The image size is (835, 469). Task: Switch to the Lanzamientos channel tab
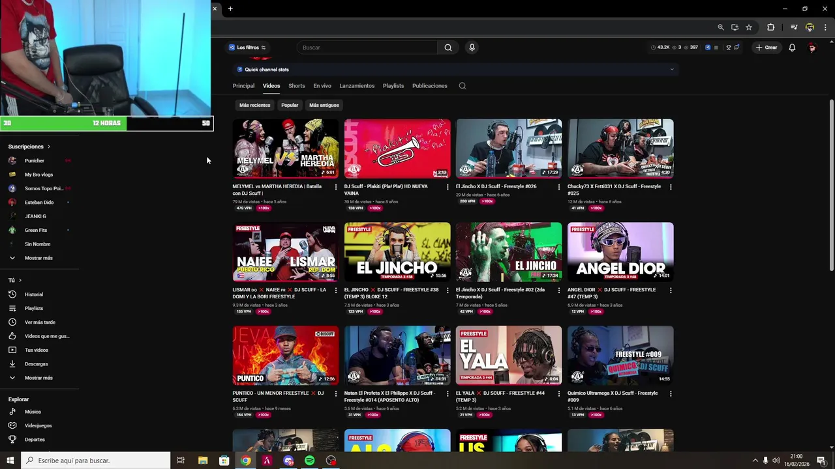tap(357, 86)
